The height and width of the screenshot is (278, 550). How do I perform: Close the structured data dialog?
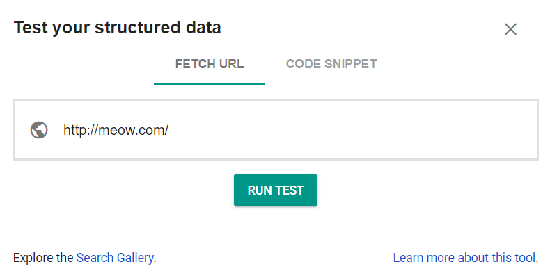tap(510, 29)
